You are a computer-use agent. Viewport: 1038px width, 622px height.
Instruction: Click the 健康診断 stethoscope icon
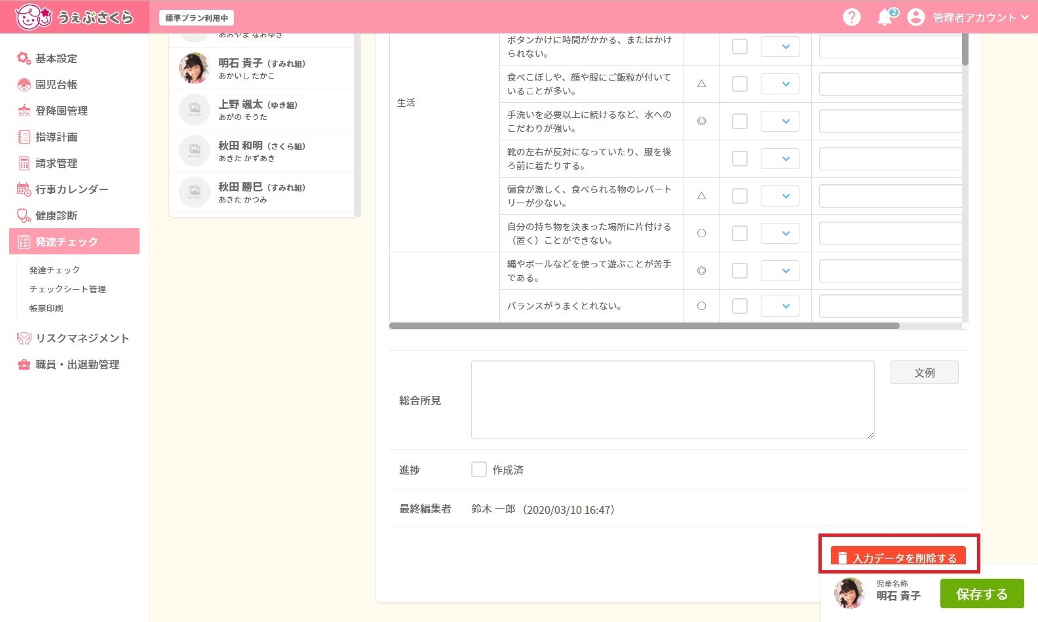pyautogui.click(x=24, y=216)
